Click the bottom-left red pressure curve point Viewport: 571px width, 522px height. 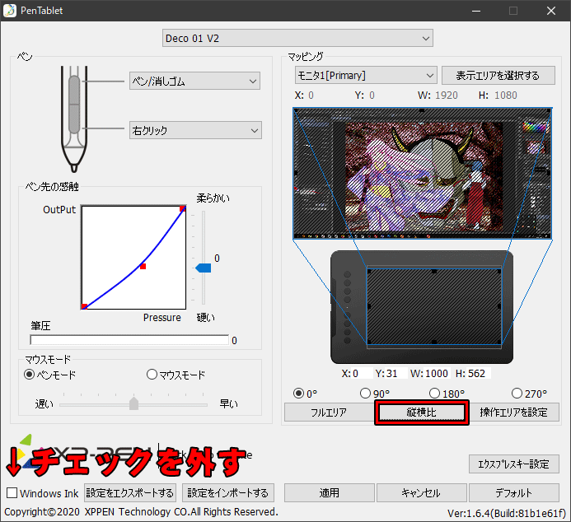coord(84,306)
